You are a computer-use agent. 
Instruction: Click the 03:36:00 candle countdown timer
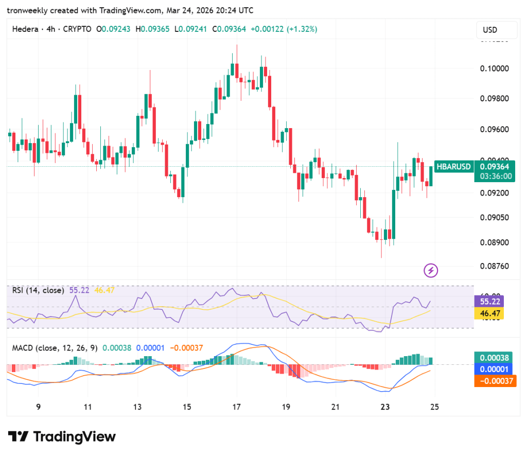[495, 174]
